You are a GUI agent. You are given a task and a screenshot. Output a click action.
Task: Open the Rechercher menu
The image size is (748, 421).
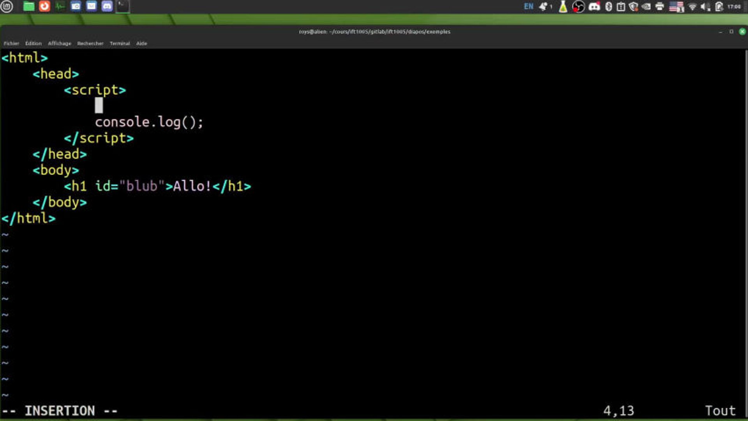pos(90,43)
